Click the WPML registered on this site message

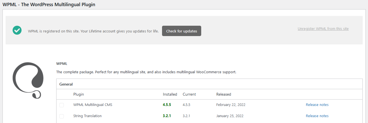pyautogui.click(x=93, y=31)
